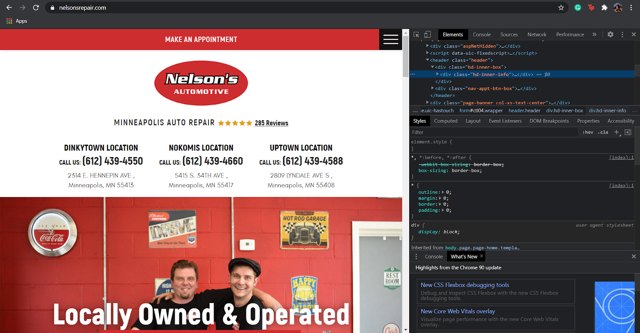
Task: Open the site's hamburger navigation menu
Action: 391,39
